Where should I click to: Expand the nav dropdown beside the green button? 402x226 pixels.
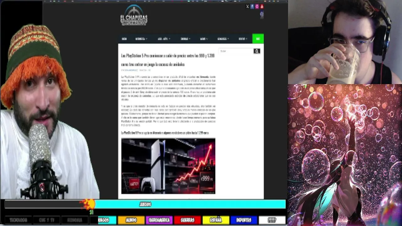tap(243, 39)
